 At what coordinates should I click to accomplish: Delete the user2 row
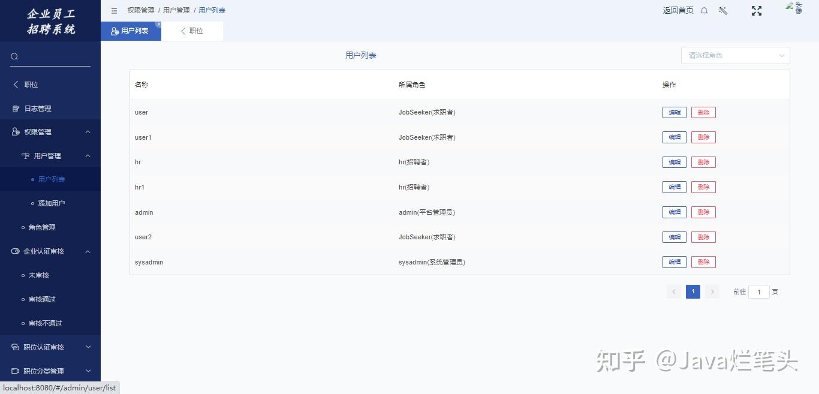coord(703,237)
